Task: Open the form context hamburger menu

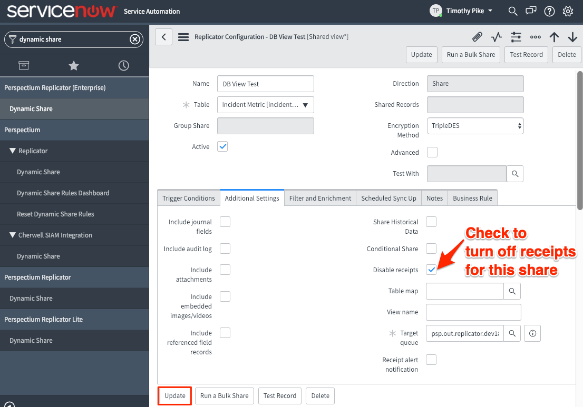Action: click(x=183, y=37)
